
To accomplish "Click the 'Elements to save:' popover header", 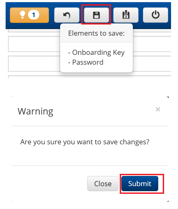I will pyautogui.click(x=96, y=33).
